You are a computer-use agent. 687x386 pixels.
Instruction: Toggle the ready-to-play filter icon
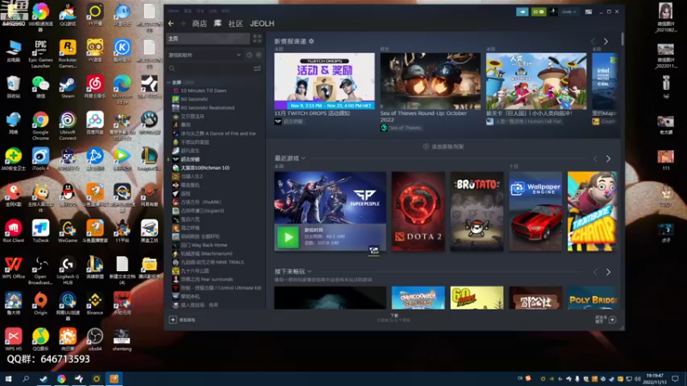tap(258, 55)
